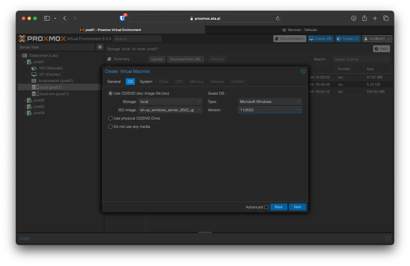Image resolution: width=410 pixels, height=266 pixels.
Task: Open the Safari downloads icon
Action: 354,18
